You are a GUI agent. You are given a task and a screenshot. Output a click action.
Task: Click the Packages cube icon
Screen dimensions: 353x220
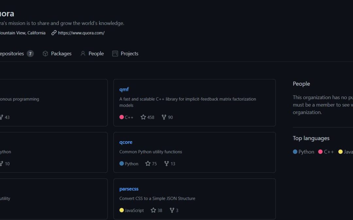[x=45, y=53]
